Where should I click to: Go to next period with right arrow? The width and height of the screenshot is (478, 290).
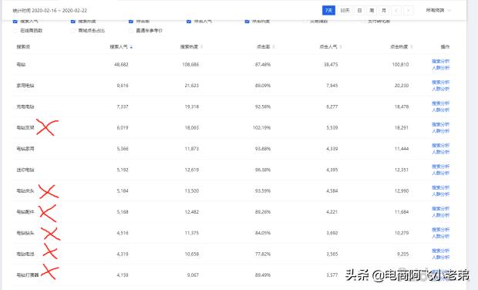click(x=408, y=10)
